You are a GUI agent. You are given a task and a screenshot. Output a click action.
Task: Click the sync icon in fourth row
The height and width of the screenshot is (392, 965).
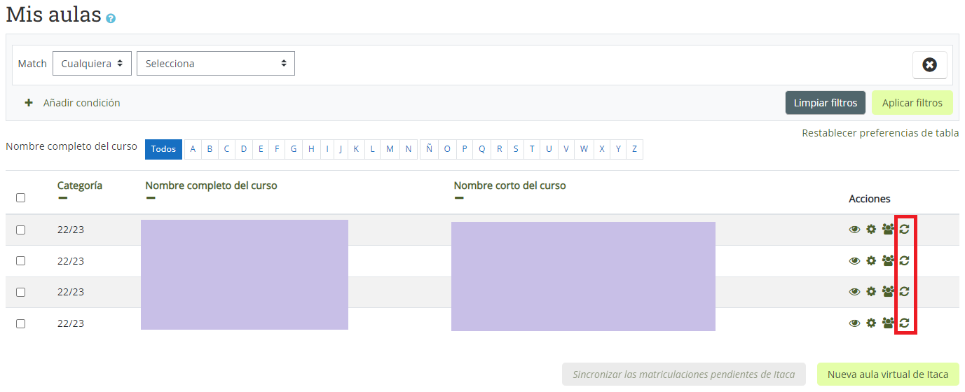905,323
